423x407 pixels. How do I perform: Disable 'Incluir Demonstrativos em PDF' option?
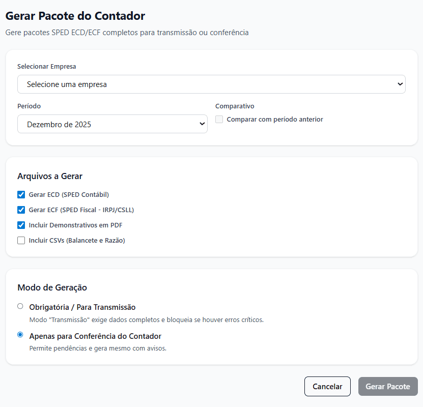click(x=21, y=225)
